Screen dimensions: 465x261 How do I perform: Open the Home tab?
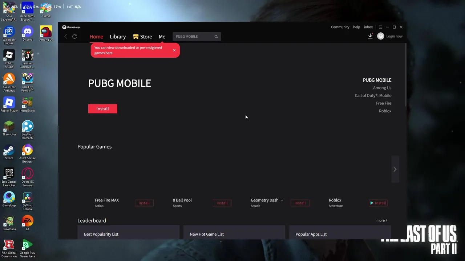[x=96, y=37]
